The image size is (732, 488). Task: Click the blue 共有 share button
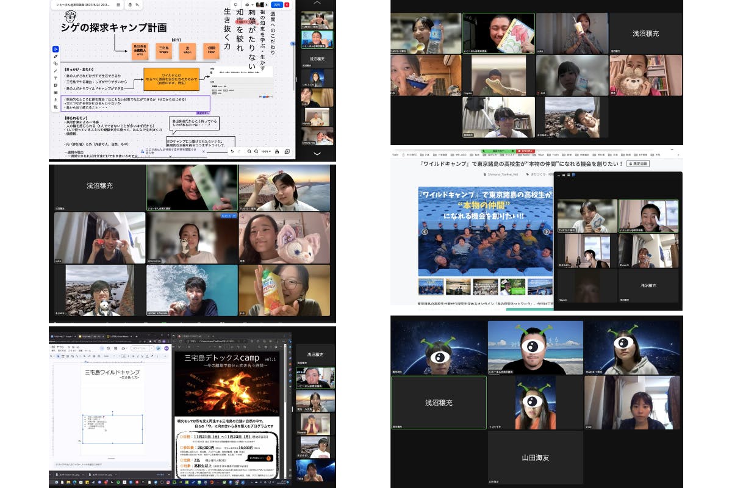[277, 4]
